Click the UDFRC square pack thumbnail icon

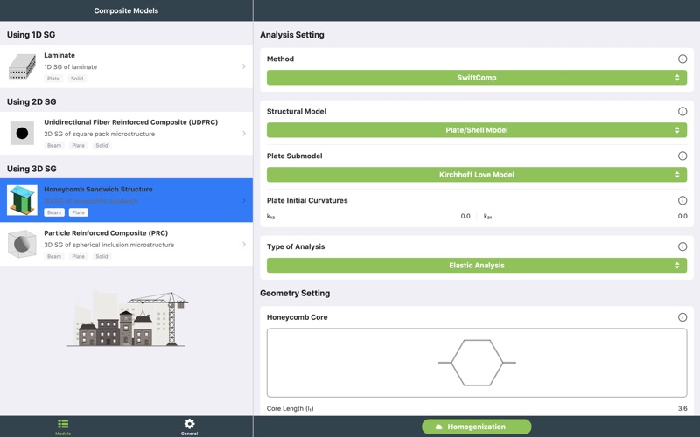coord(22,134)
